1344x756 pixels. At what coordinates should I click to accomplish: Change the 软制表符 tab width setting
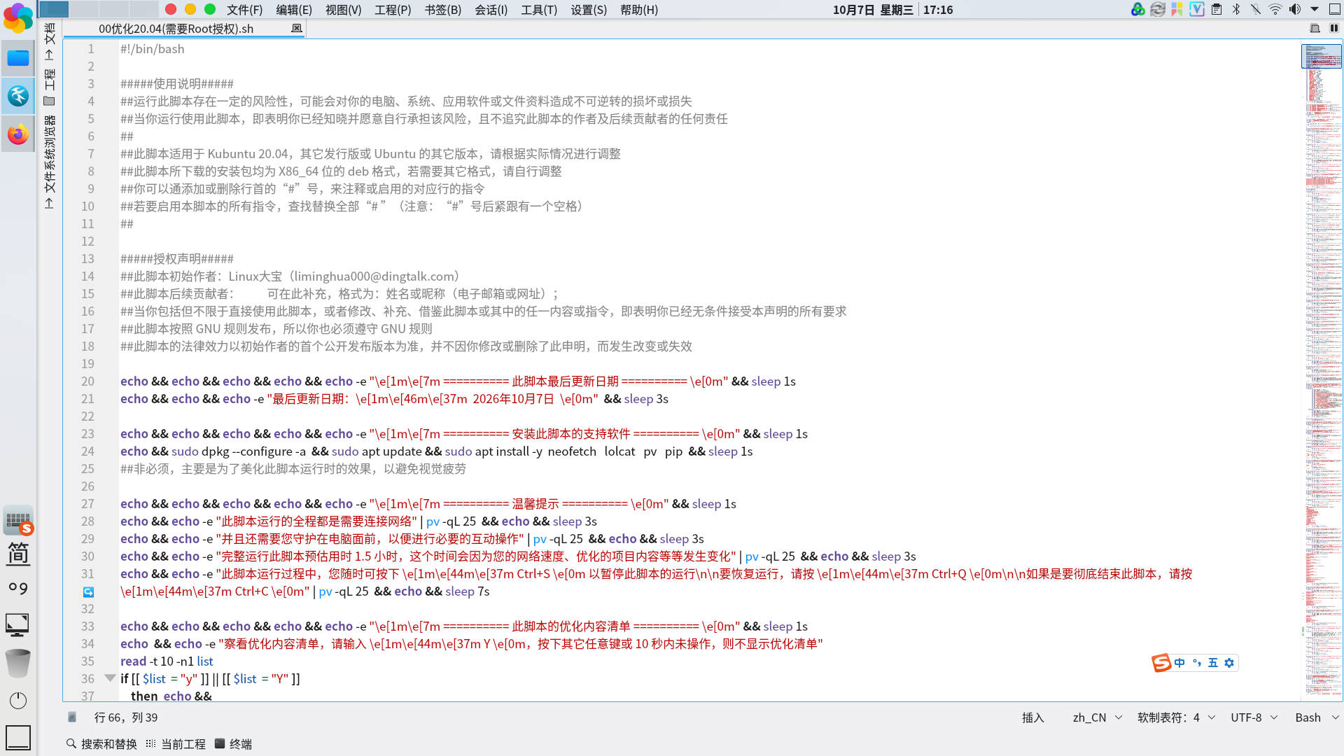pyautogui.click(x=1176, y=717)
